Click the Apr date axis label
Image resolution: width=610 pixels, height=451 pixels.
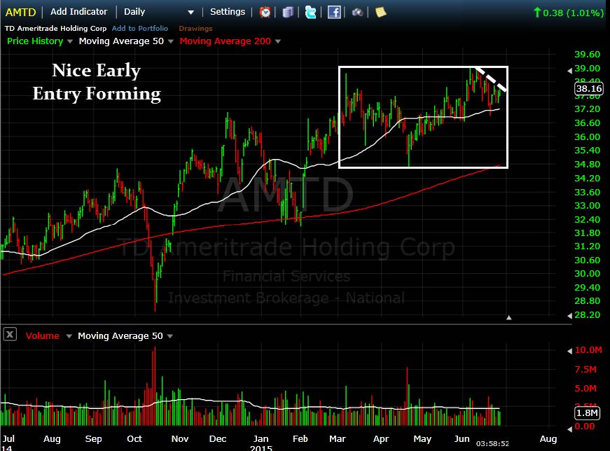(381, 439)
